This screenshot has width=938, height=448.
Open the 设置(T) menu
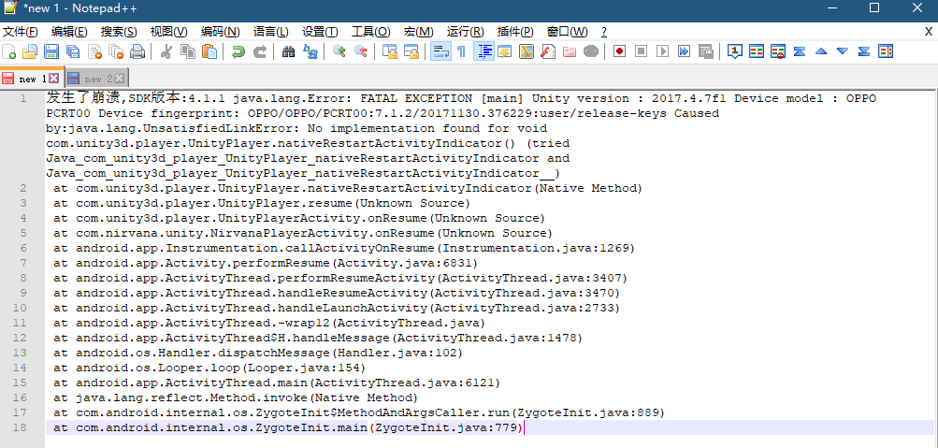[x=320, y=32]
